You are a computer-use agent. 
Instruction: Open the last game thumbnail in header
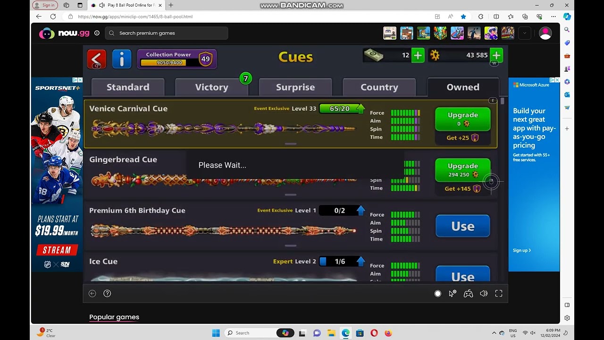pyautogui.click(x=508, y=33)
